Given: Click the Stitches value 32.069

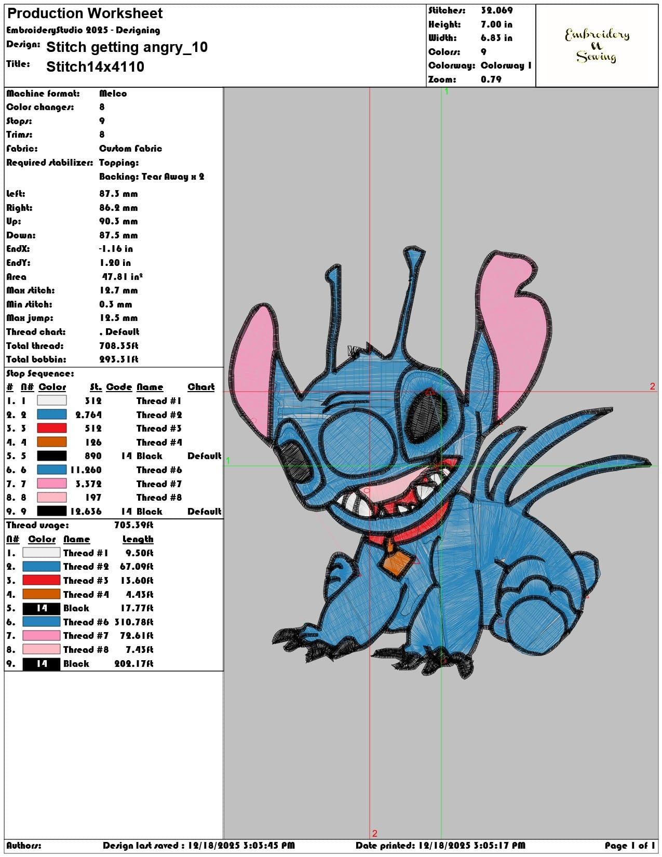Looking at the screenshot, I should pos(497,10).
